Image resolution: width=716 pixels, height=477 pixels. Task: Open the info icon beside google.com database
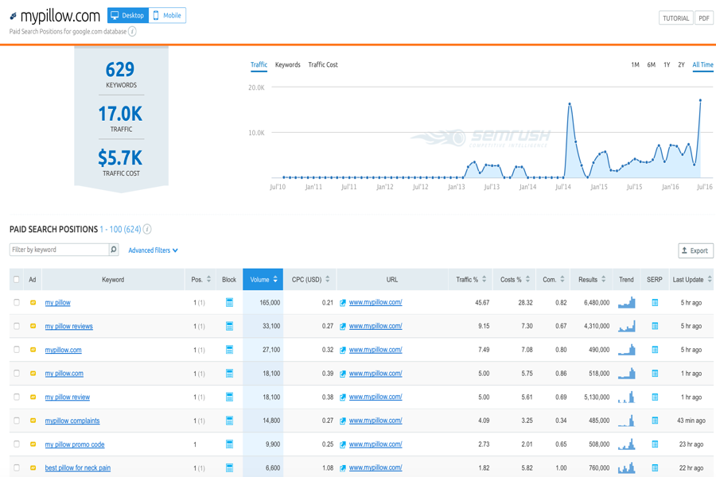(x=132, y=32)
